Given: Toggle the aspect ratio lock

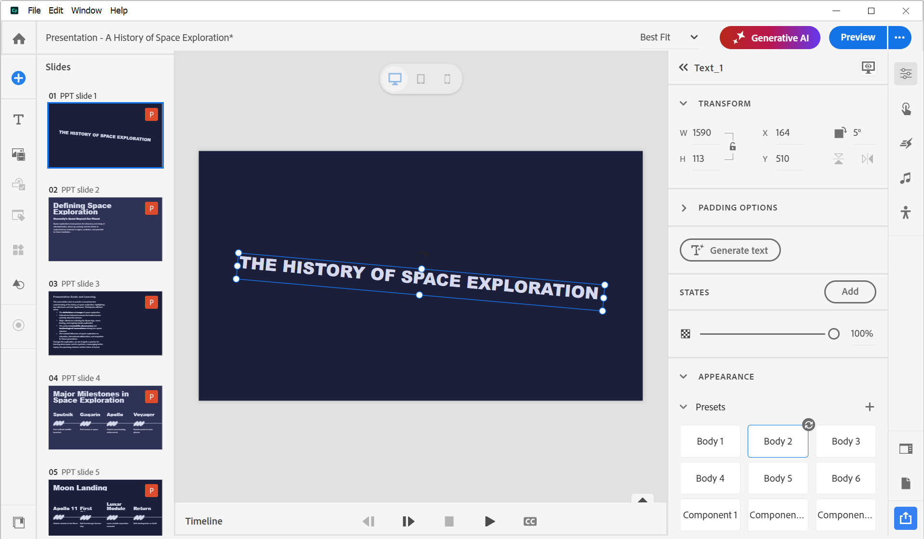Looking at the screenshot, I should coord(732,146).
